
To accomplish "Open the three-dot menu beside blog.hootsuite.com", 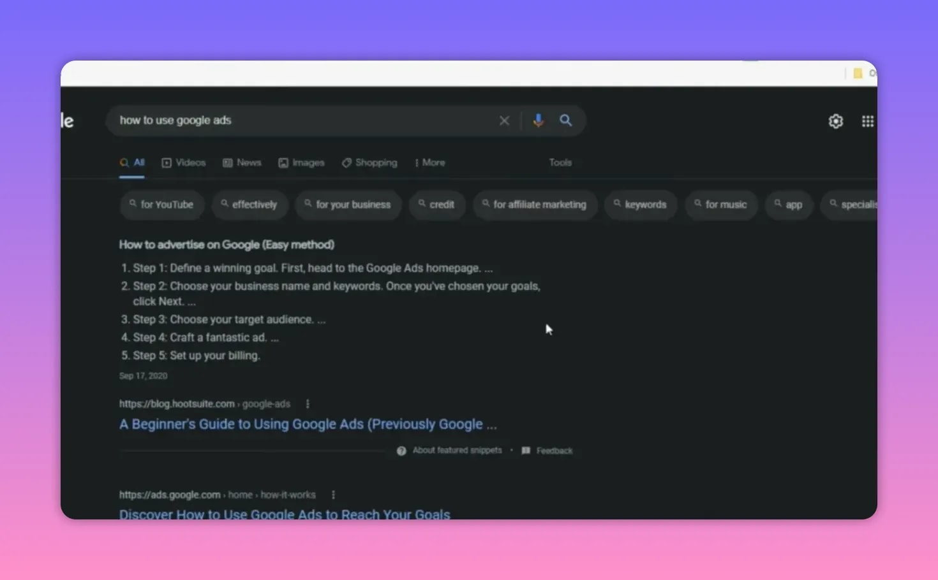I will [308, 403].
